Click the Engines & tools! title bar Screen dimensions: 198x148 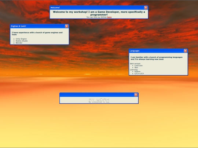[x=40, y=26]
